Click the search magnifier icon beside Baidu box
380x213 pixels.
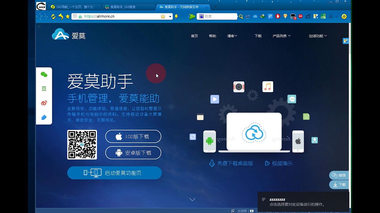pyautogui.click(x=241, y=17)
